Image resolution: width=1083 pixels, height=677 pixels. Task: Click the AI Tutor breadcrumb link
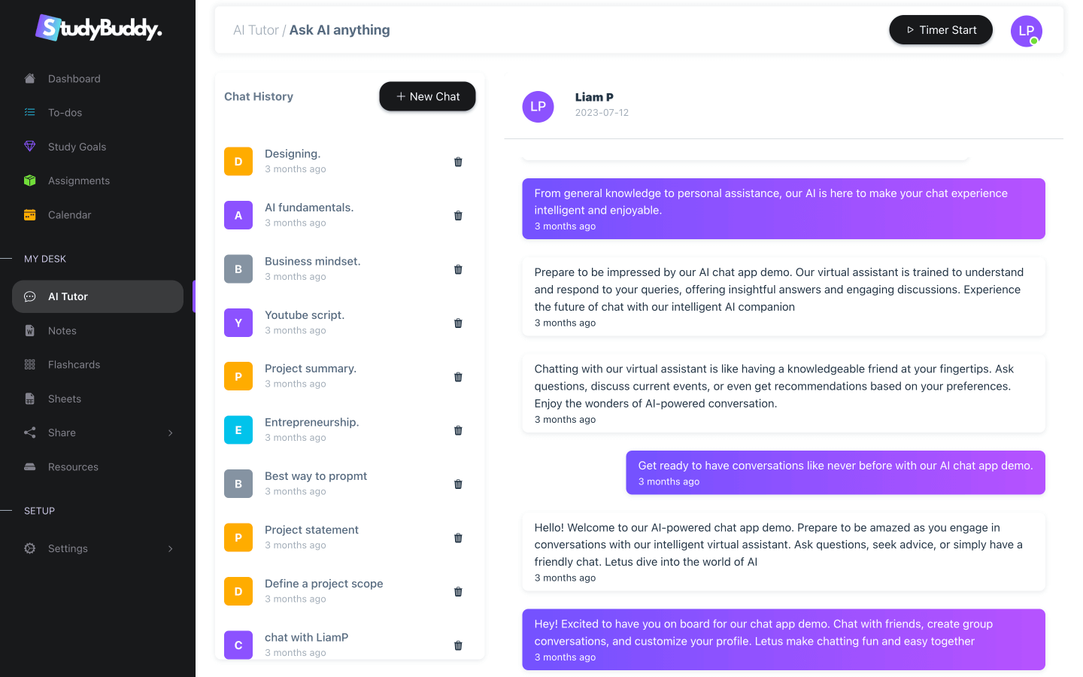pyautogui.click(x=256, y=30)
